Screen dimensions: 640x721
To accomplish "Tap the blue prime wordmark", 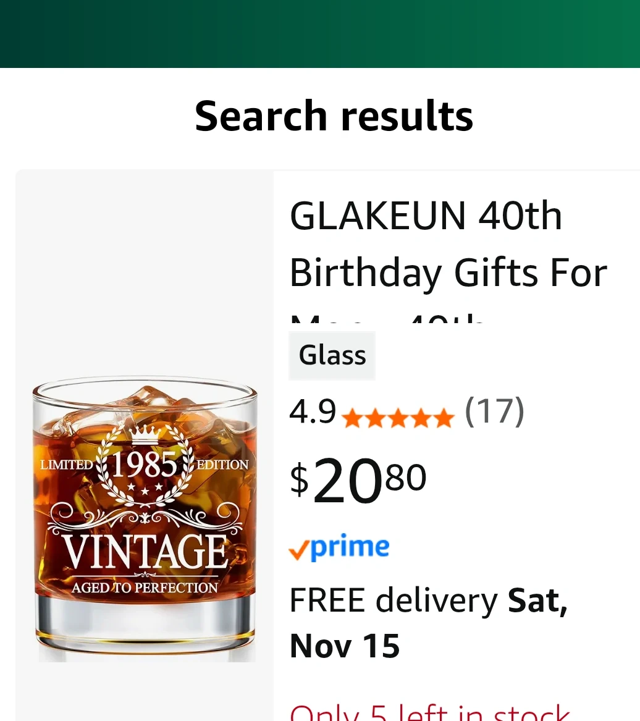I will coord(350,548).
